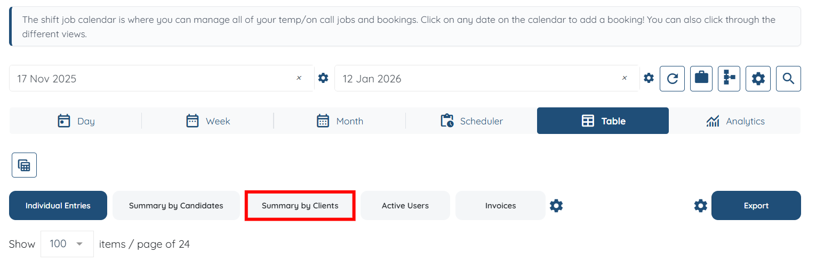Click gear next to start date field

coord(323,78)
